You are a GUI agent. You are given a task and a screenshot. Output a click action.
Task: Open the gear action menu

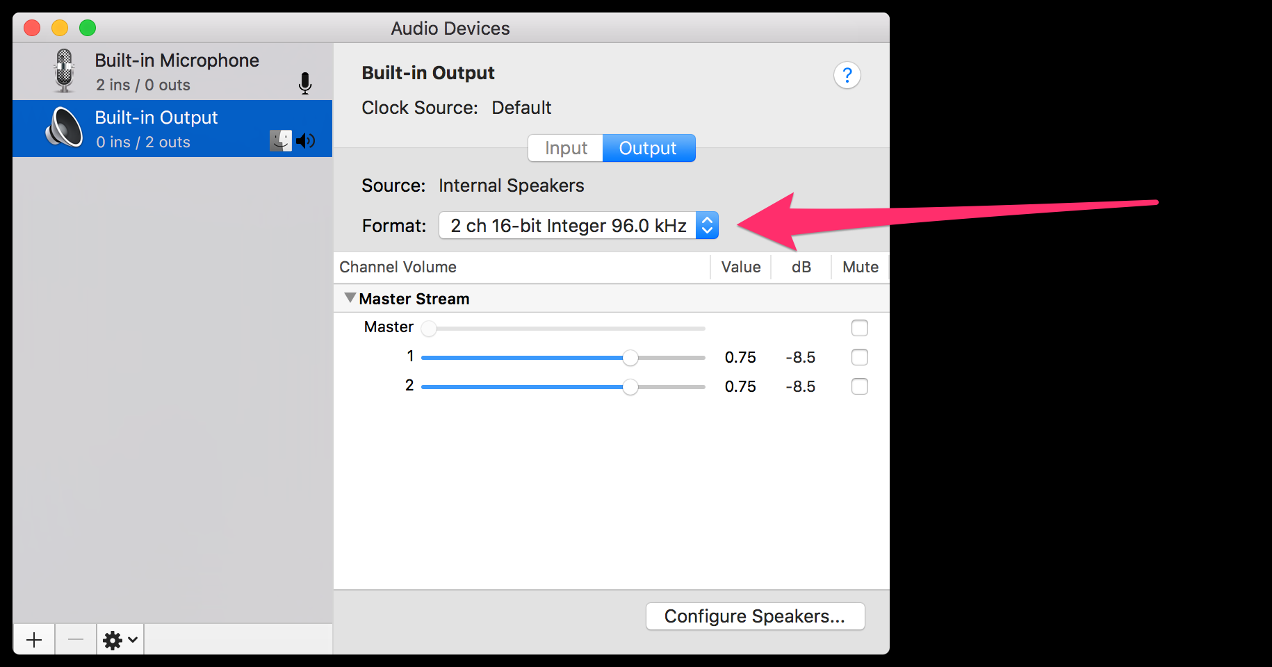[120, 639]
